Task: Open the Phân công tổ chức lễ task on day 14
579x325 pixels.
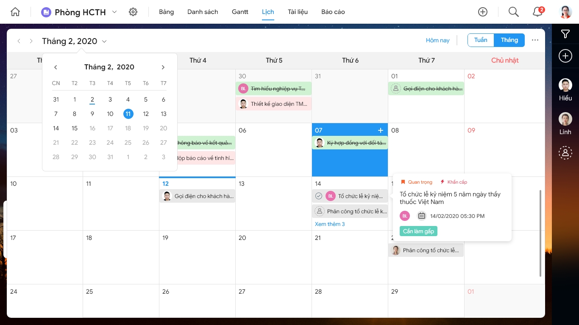Action: pyautogui.click(x=350, y=211)
